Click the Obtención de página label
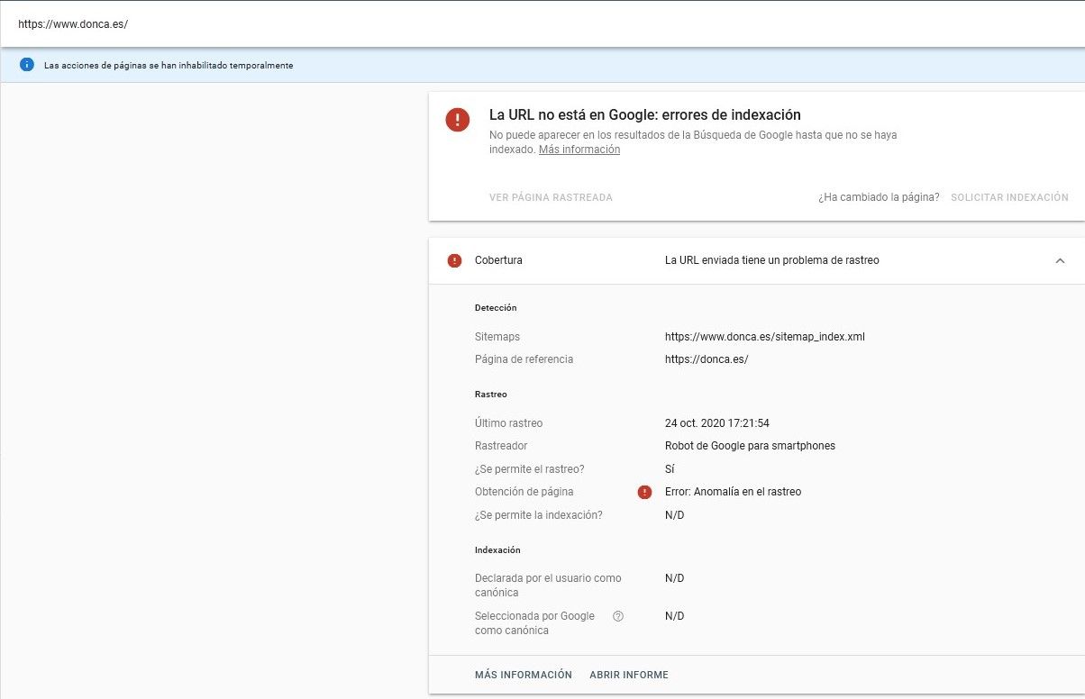Viewport: 1085px width, 699px height. [524, 492]
